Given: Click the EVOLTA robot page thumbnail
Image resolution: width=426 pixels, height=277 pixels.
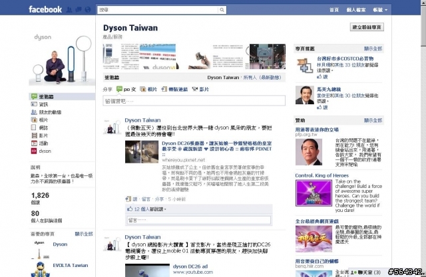Looking at the screenshot, I should click(41, 269).
